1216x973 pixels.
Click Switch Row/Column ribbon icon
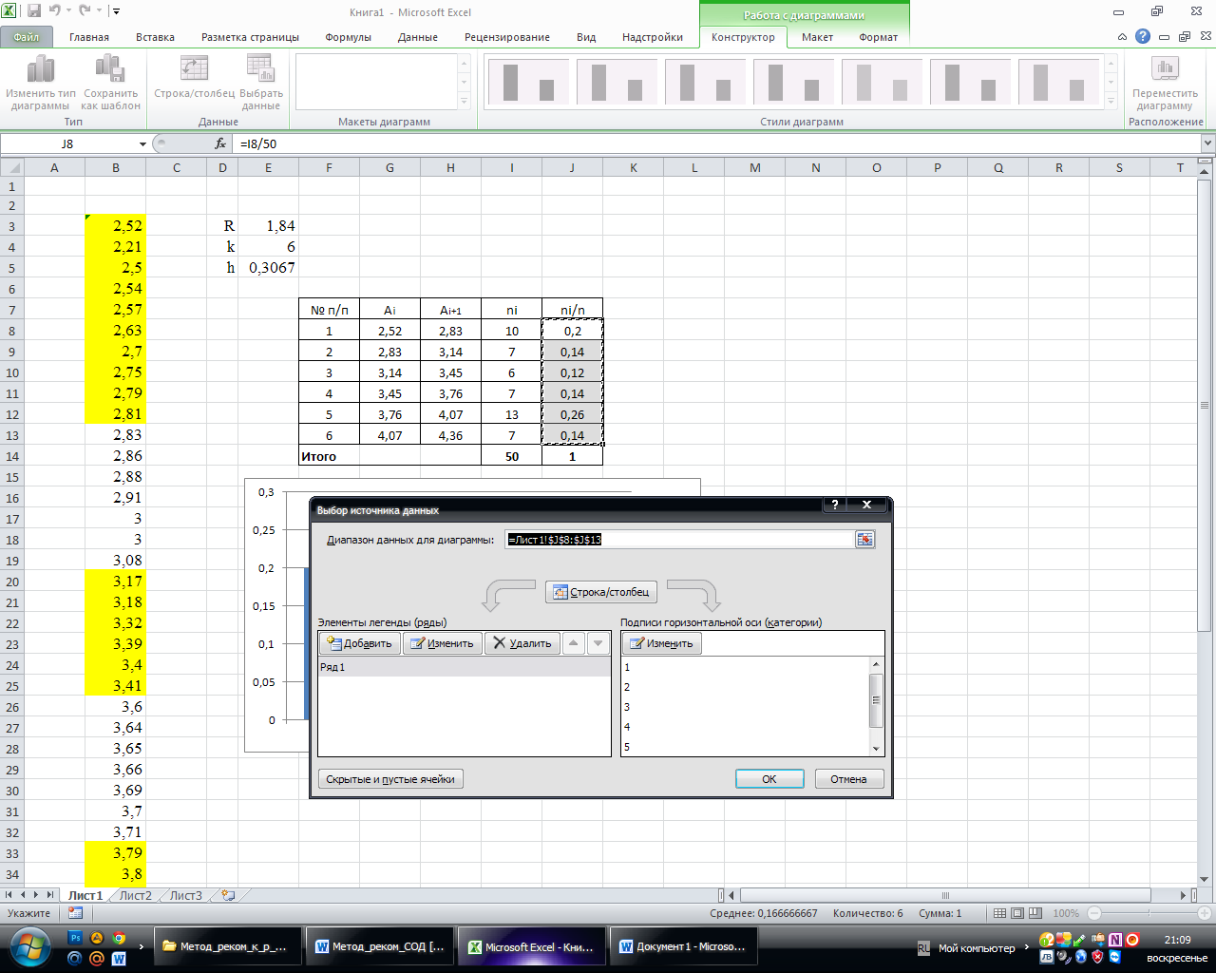[x=194, y=68]
